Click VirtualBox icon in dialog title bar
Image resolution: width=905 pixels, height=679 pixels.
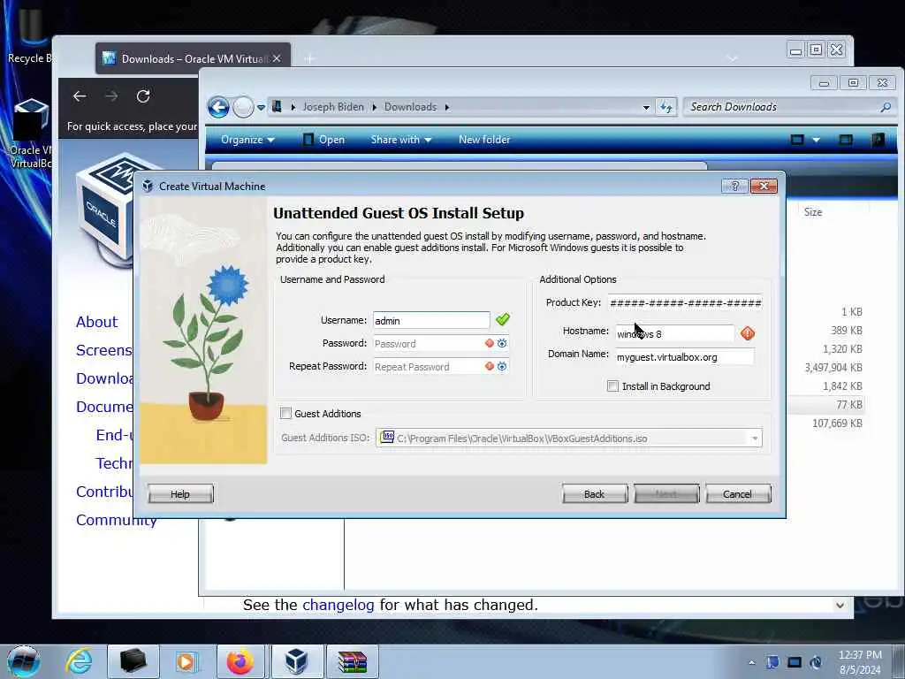[148, 186]
